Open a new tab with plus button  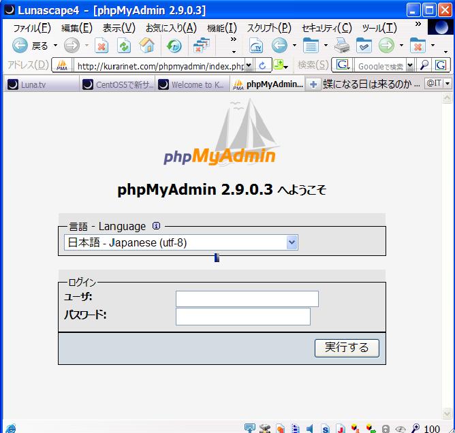pos(313,84)
